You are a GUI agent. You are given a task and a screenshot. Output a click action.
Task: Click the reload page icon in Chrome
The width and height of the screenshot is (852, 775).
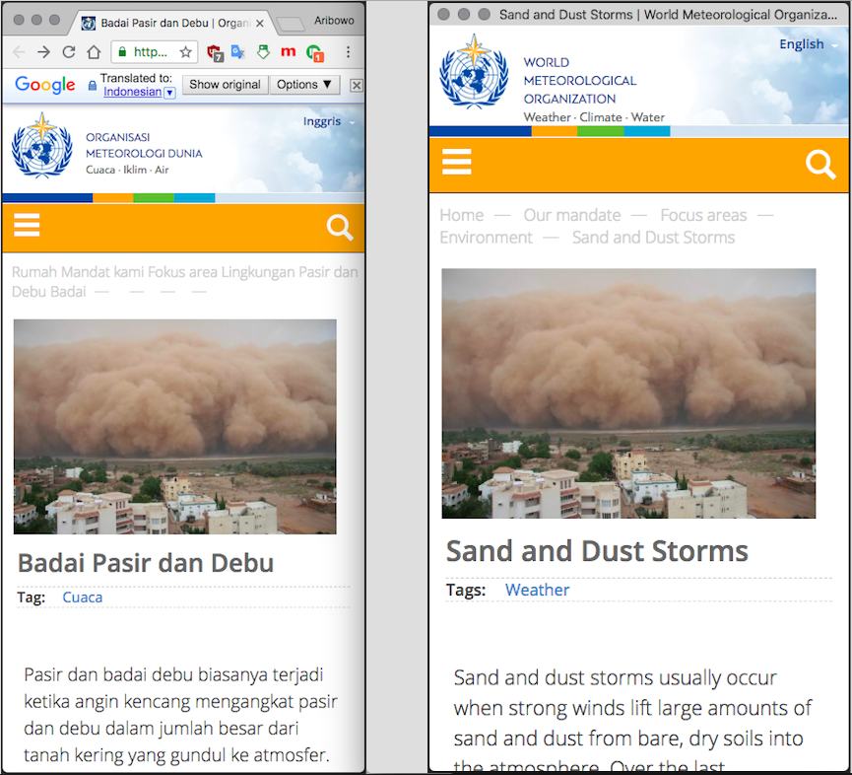pyautogui.click(x=69, y=52)
